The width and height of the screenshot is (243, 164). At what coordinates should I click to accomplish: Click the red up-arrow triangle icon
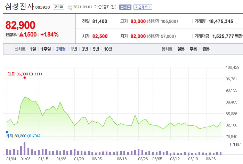[x=22, y=34]
